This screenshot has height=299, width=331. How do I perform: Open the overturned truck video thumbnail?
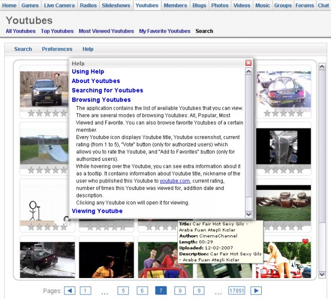coord(284,203)
